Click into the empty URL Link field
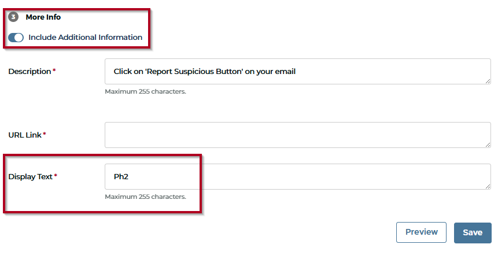 click(298, 135)
